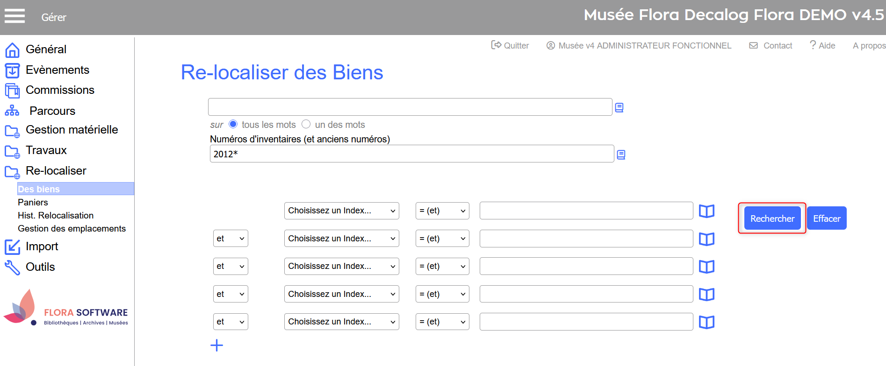Open the hamburger menu icon
The image size is (886, 366).
pyautogui.click(x=14, y=16)
